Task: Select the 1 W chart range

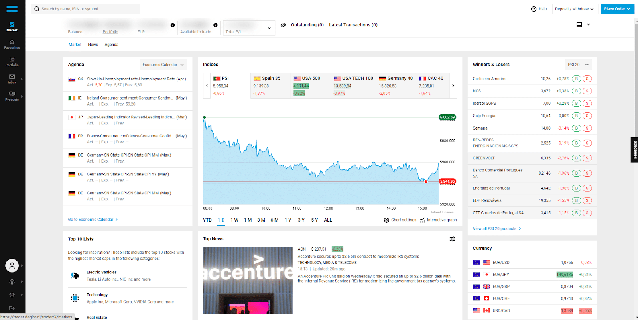Action: 234,220
